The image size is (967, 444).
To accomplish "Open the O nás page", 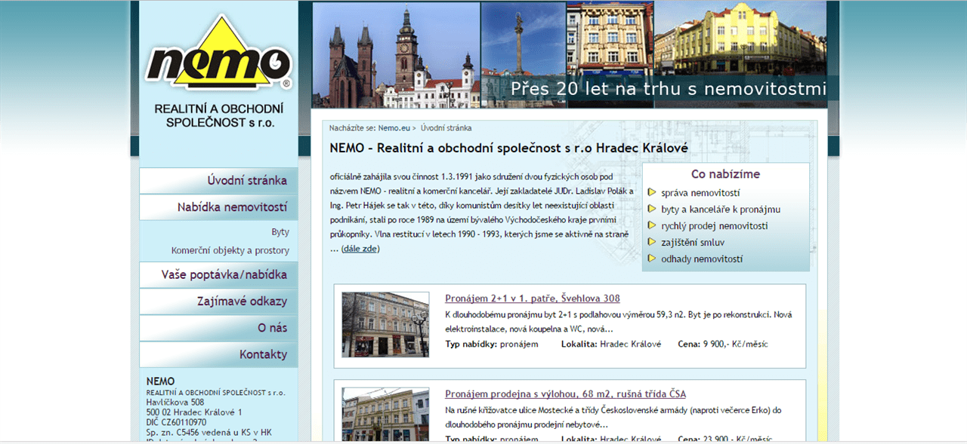I will point(218,328).
